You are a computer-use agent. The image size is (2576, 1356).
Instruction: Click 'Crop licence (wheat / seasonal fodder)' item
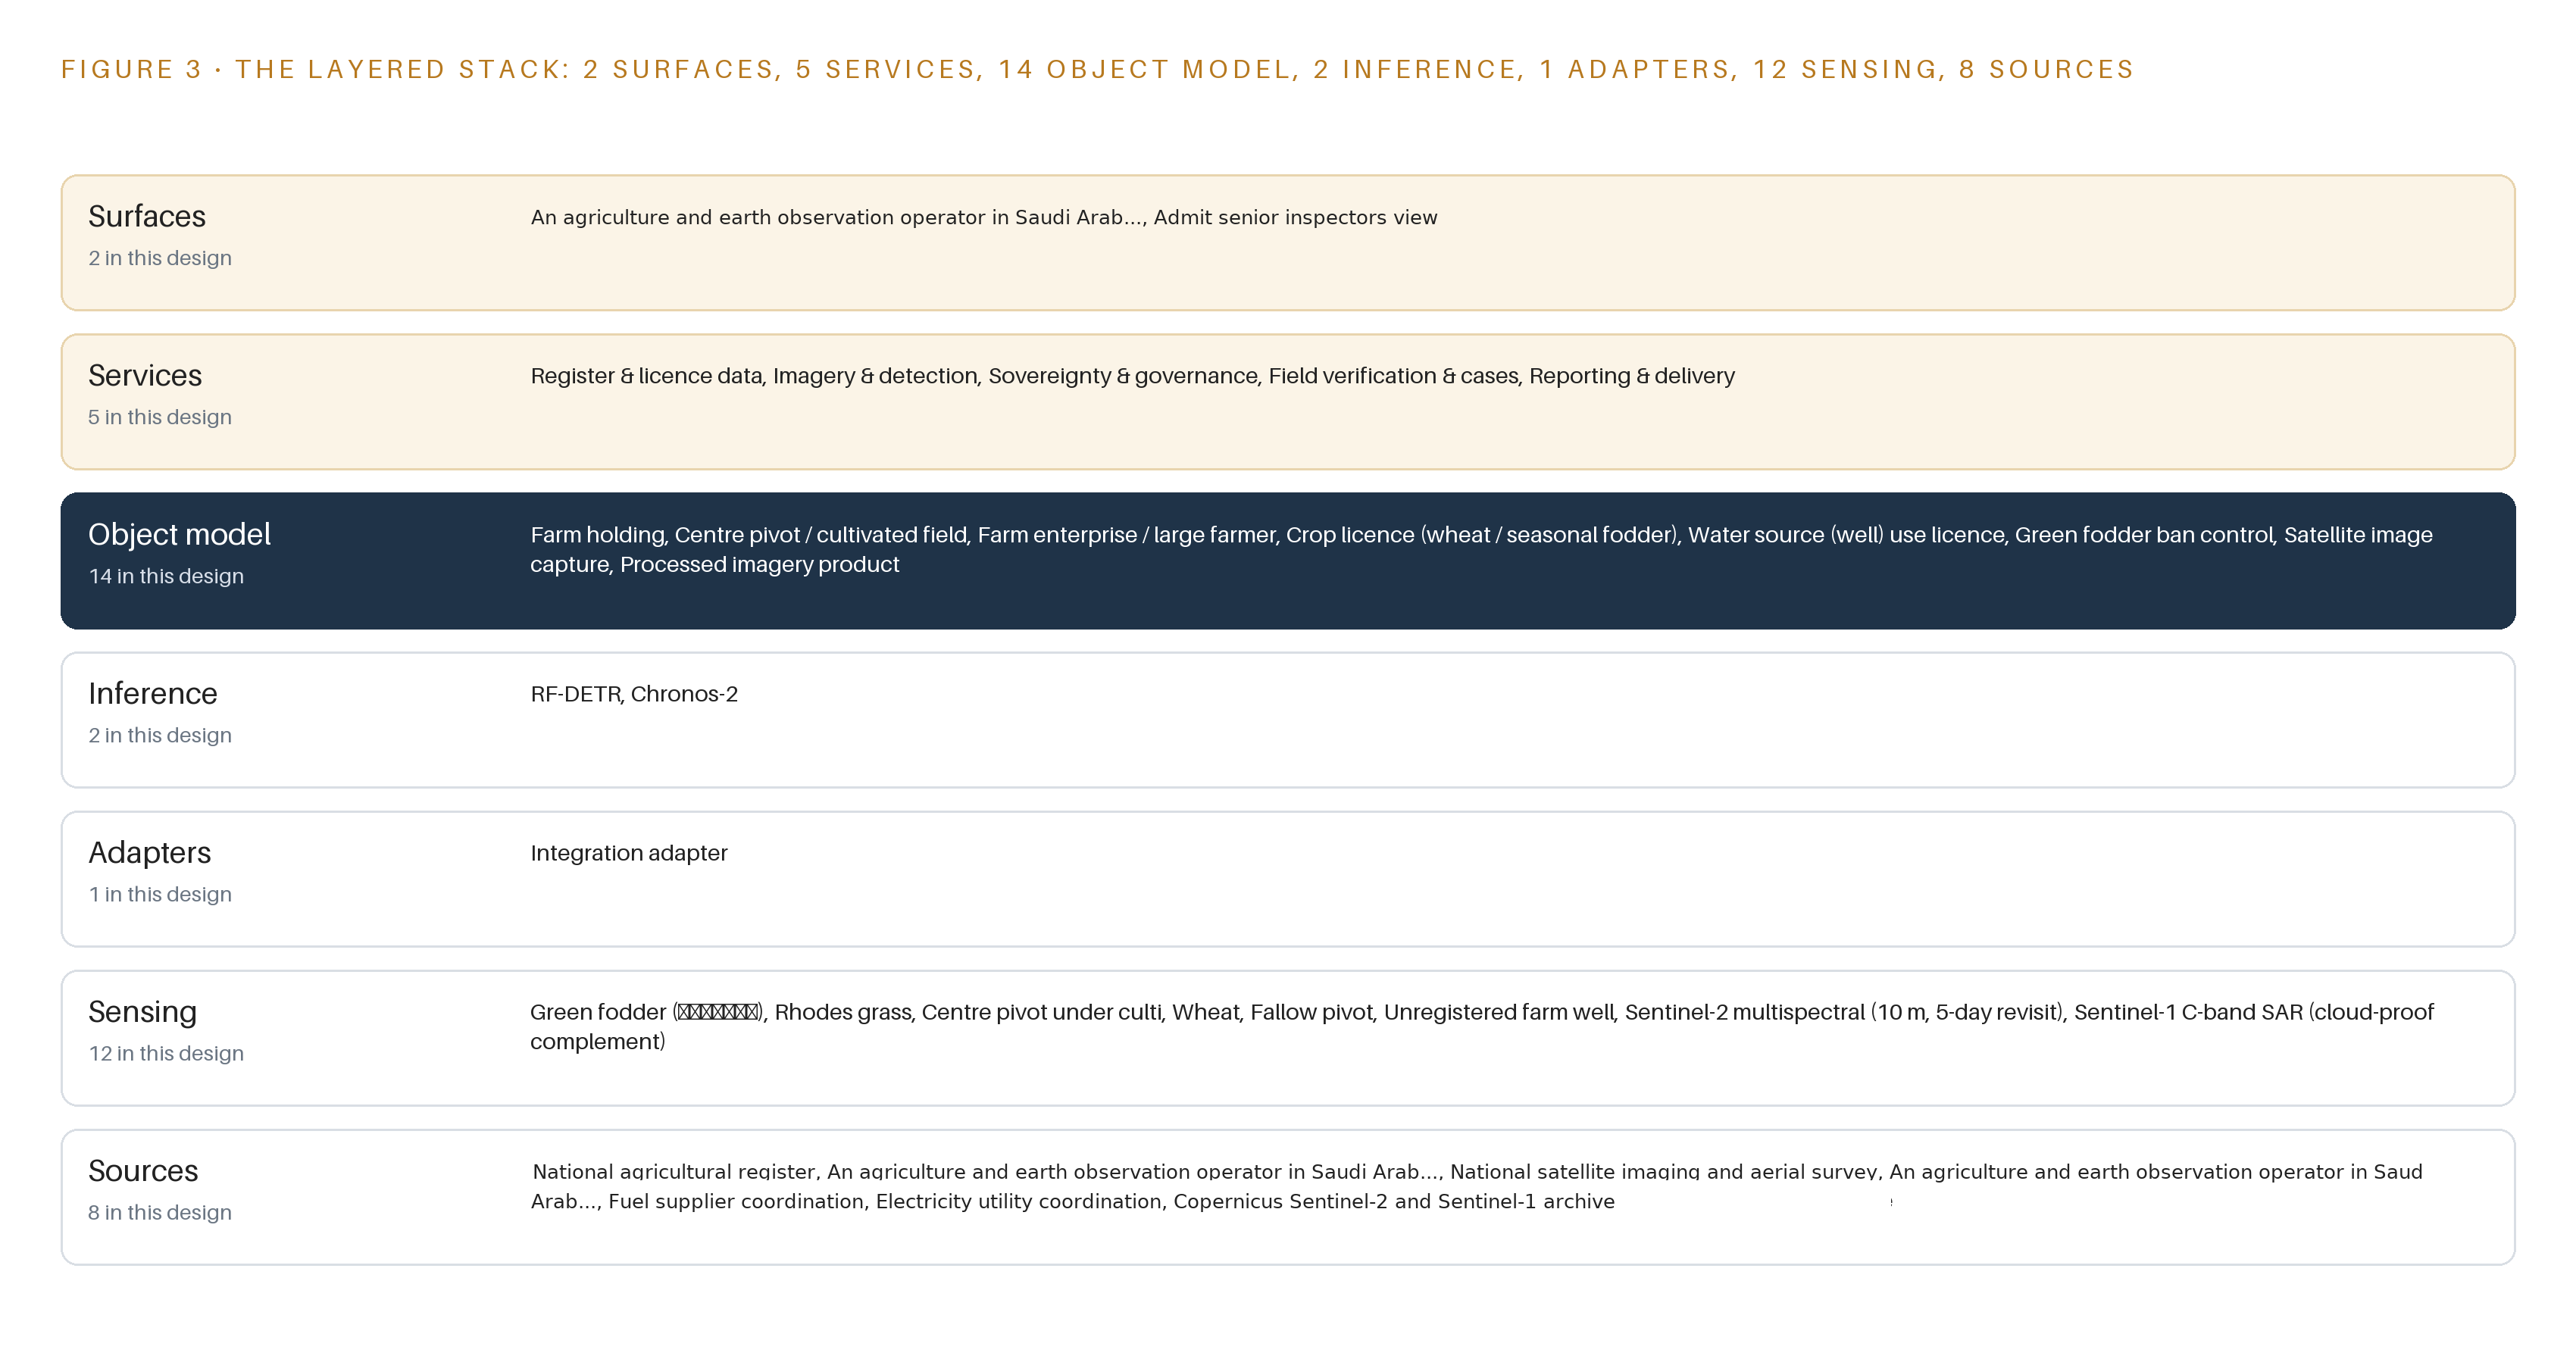[1481, 535]
